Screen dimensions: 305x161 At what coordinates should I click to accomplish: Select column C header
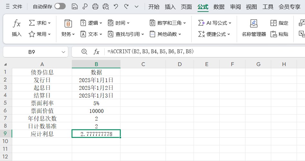tap(143, 64)
